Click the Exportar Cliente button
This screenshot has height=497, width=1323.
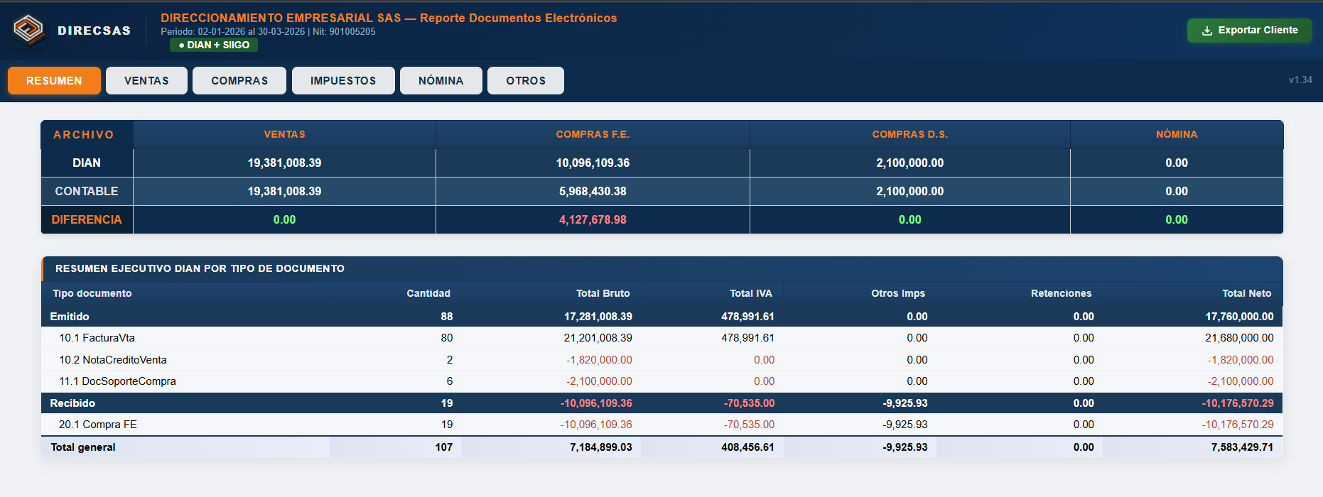point(1249,31)
